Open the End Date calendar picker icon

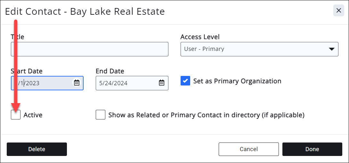(x=162, y=83)
